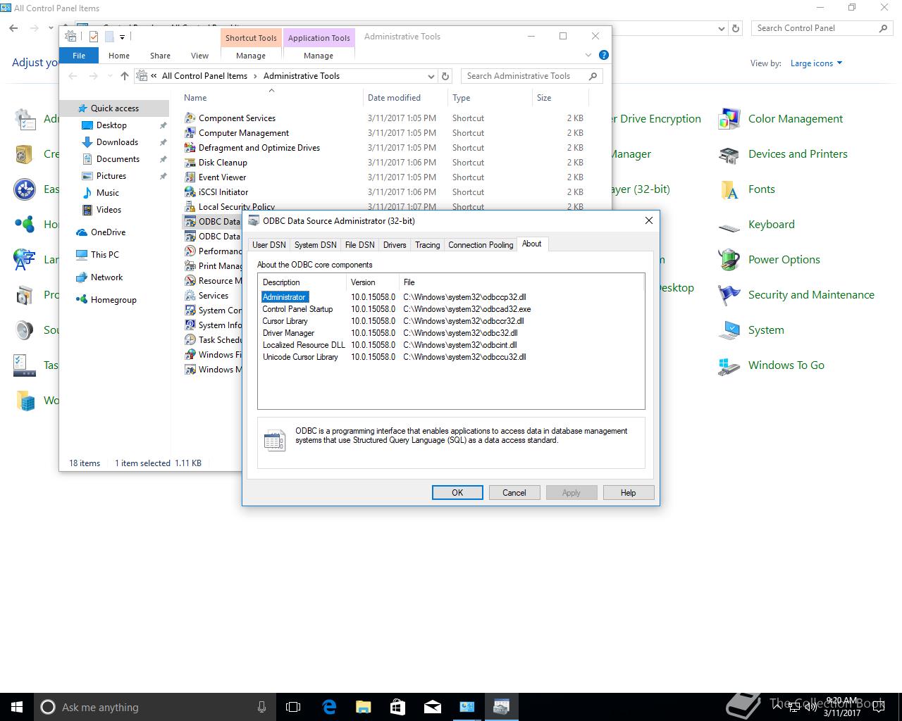The height and width of the screenshot is (721, 902).
Task: Open This PC in navigation pane
Action: click(98, 254)
